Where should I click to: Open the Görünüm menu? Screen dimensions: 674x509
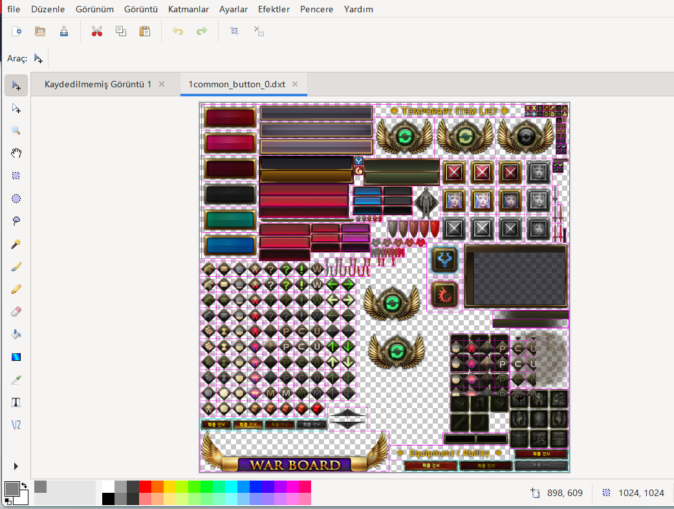[94, 9]
